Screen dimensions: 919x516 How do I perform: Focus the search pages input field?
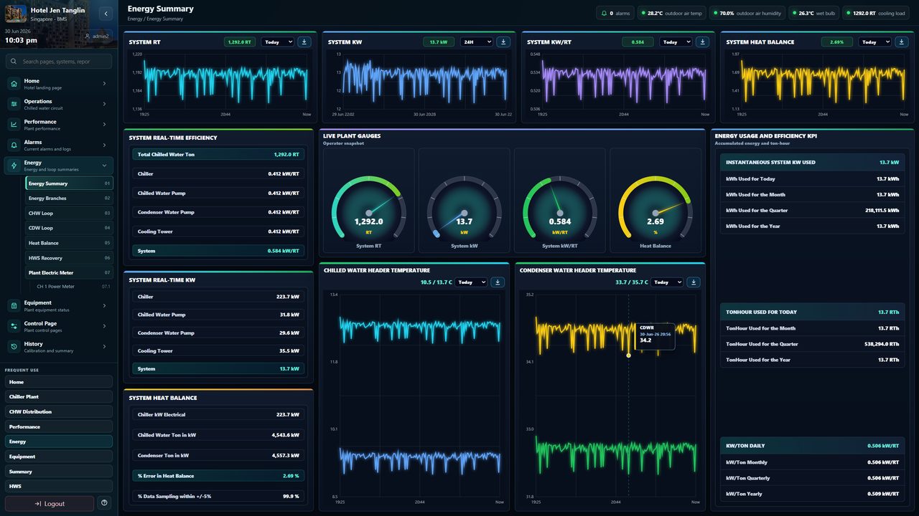[x=59, y=62]
